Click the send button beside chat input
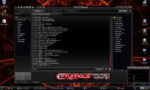 tap(99, 70)
